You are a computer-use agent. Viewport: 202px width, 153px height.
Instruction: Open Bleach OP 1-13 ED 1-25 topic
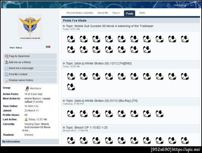pos(91,128)
